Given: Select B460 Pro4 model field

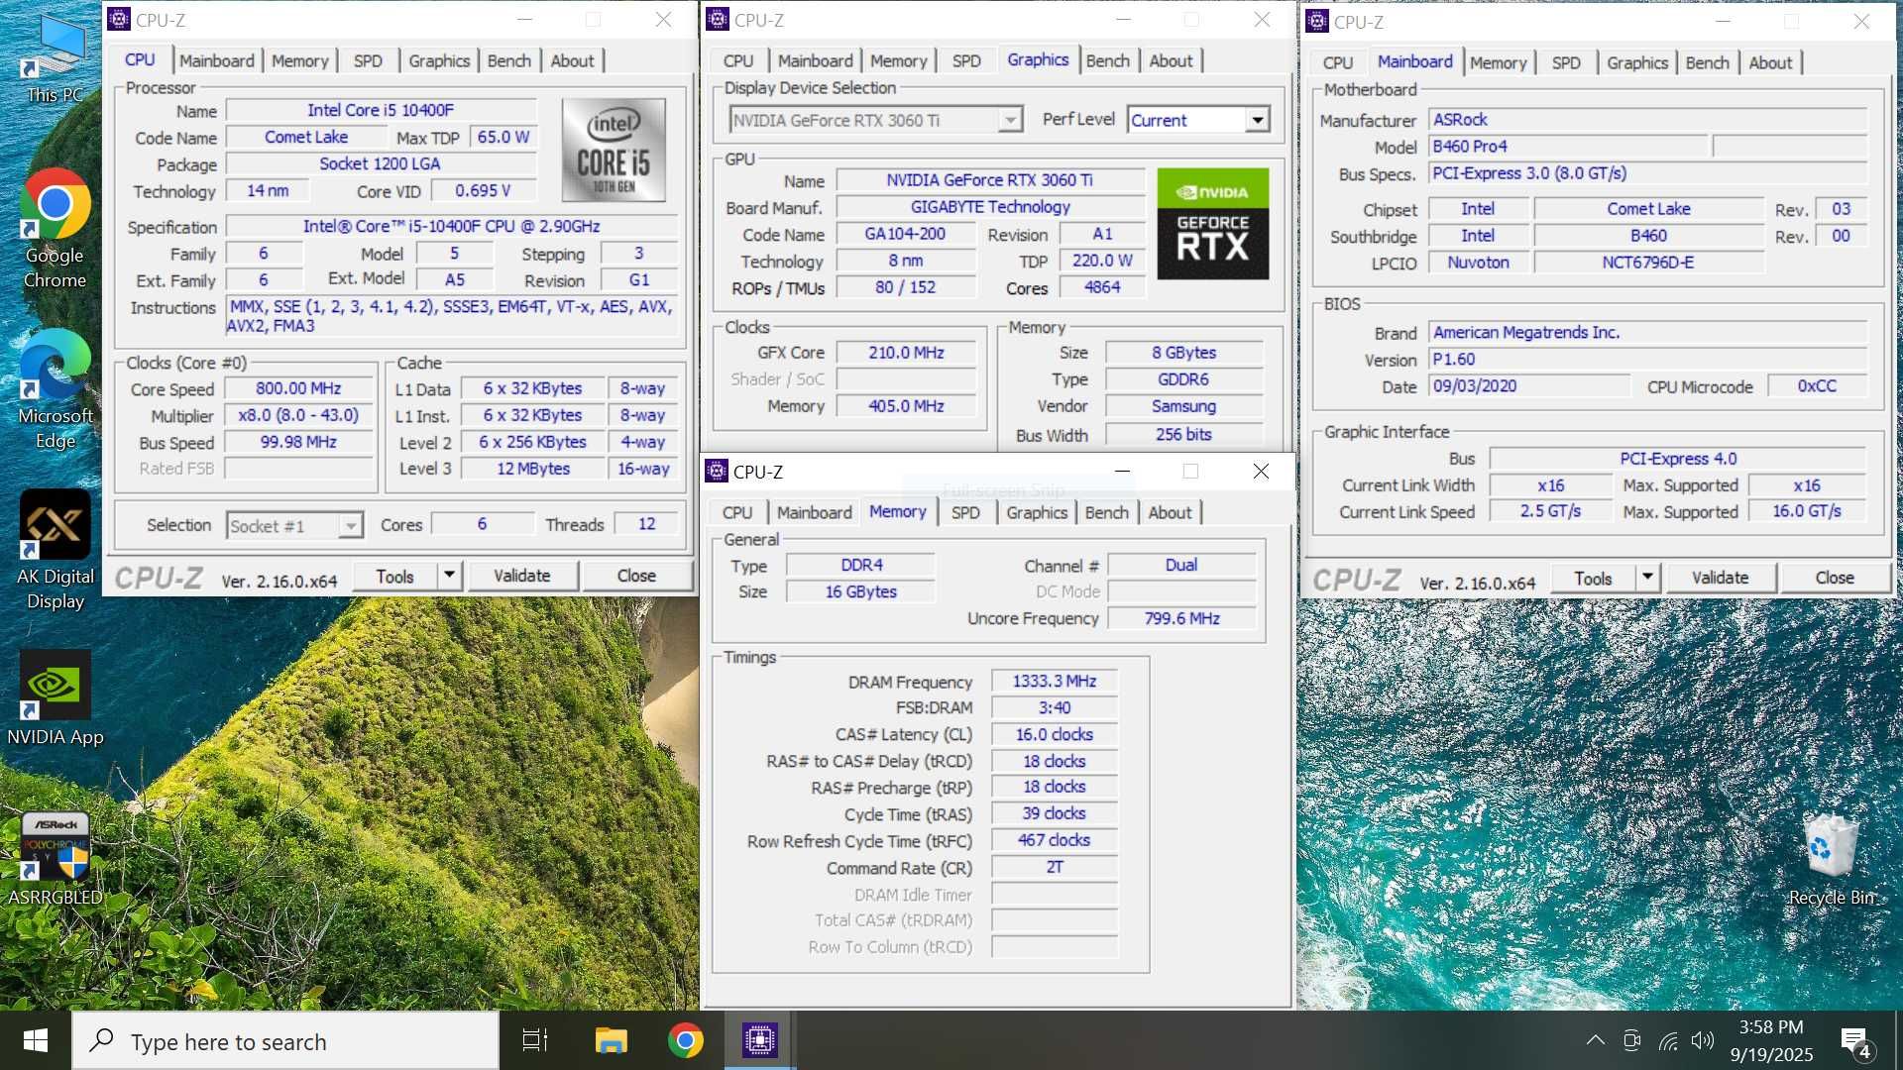Looking at the screenshot, I should (x=1570, y=146).
